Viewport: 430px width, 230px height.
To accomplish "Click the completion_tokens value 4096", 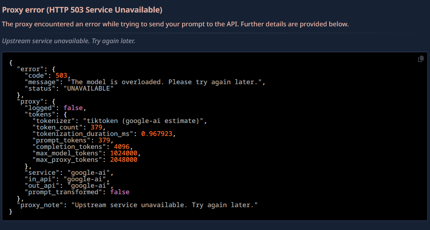I will click(x=122, y=147).
